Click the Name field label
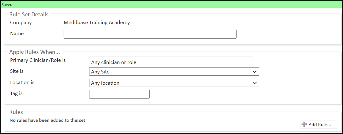This screenshot has height=134, width=343. coord(17,34)
